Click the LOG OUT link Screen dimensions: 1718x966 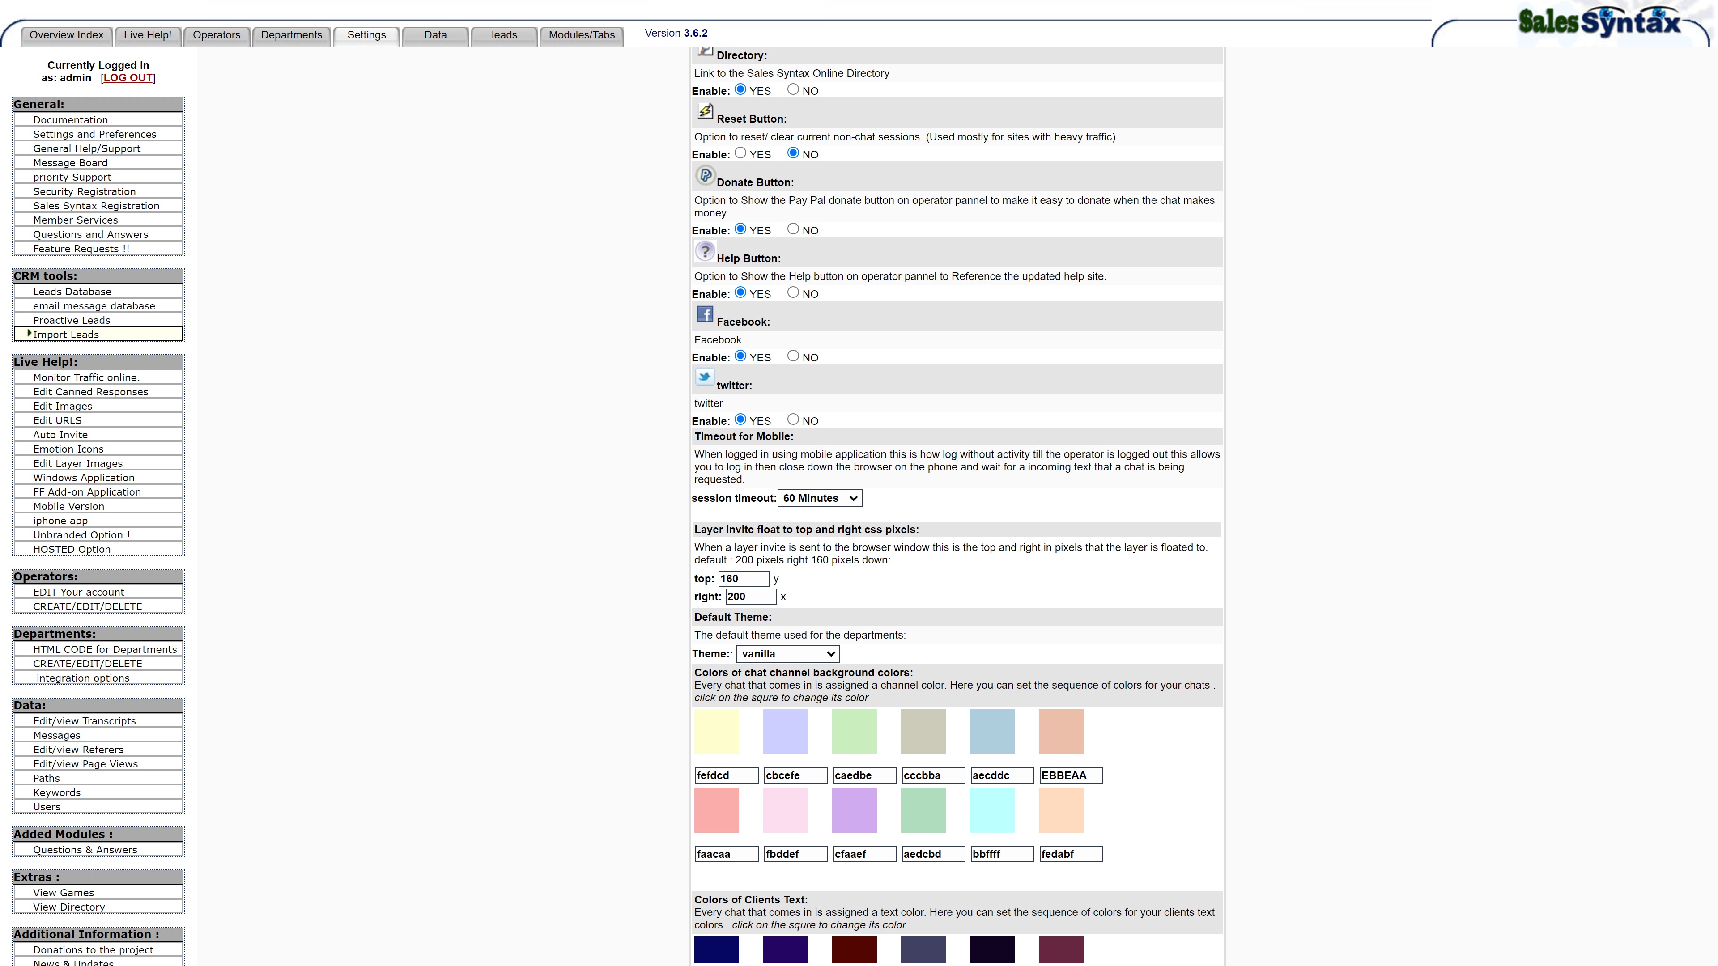coord(128,78)
